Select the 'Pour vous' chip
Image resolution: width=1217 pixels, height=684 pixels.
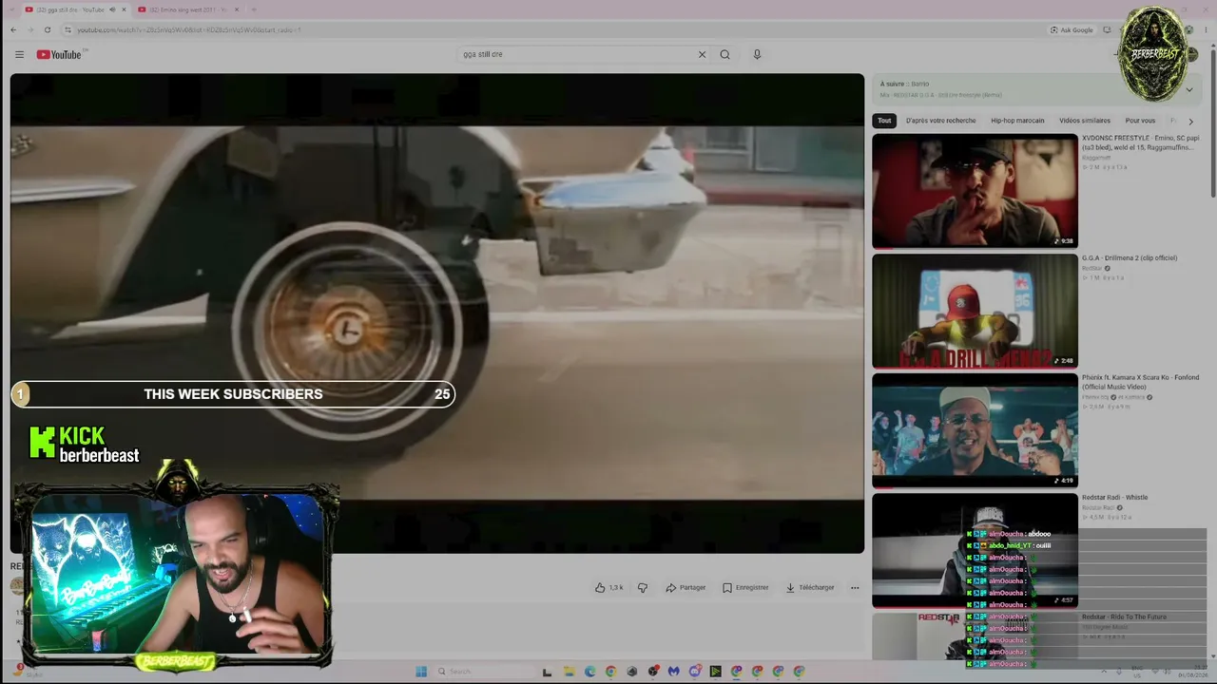pos(1140,121)
